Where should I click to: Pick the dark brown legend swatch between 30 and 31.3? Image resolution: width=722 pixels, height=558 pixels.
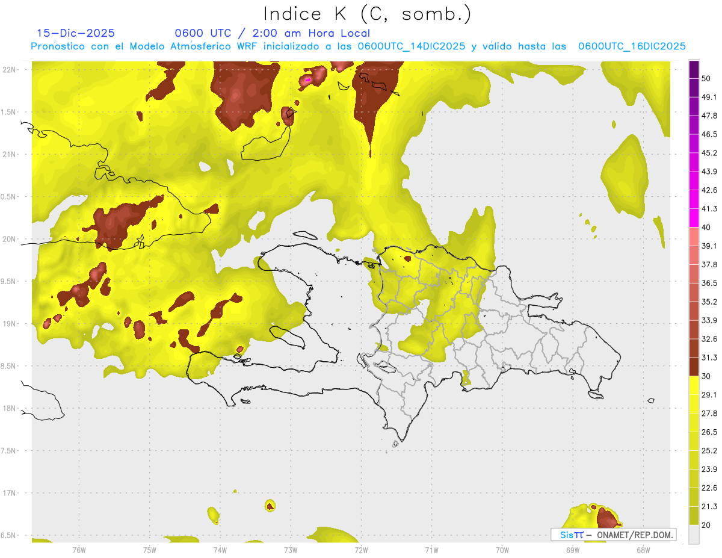(694, 367)
